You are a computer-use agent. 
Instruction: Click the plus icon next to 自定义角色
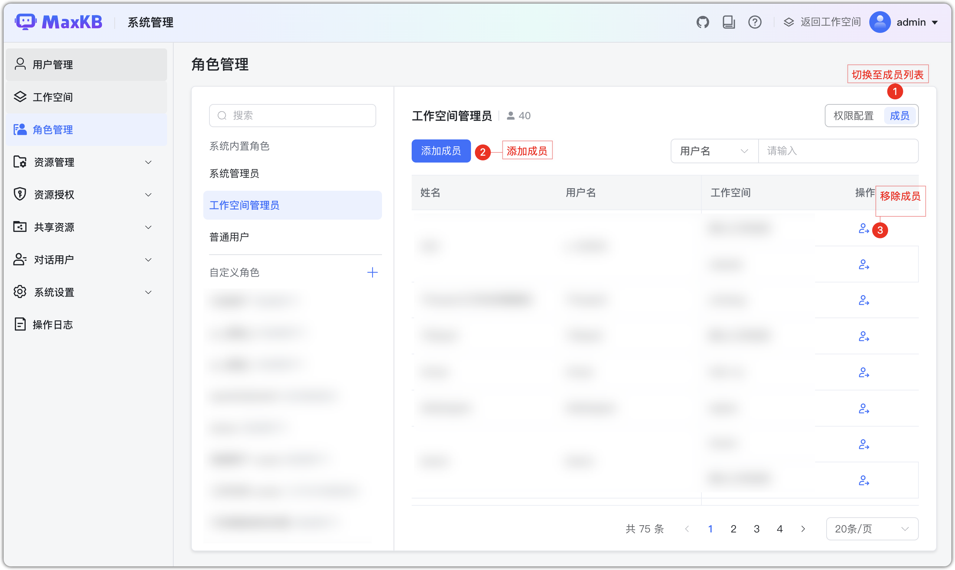[372, 272]
